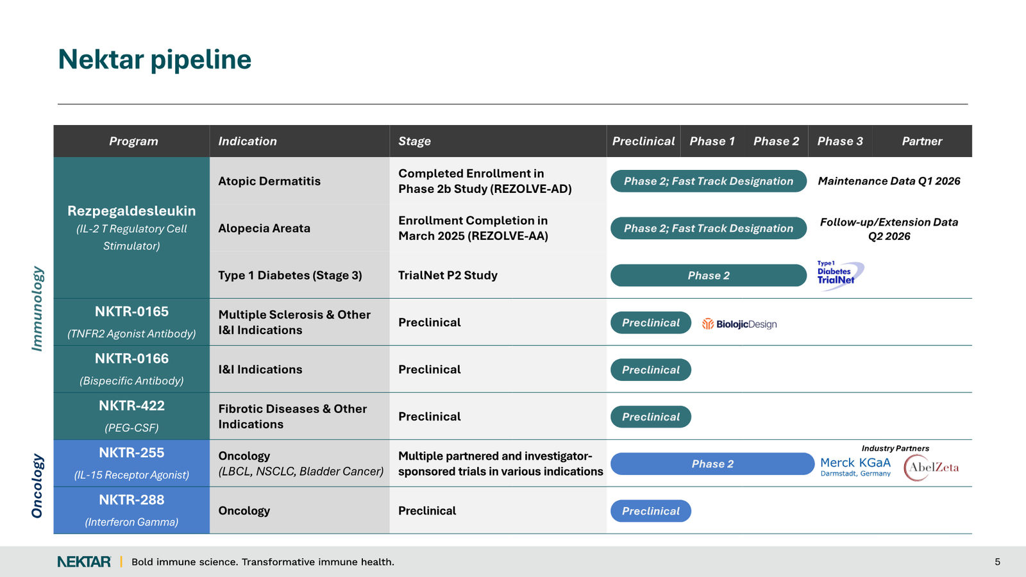Click the LBCL, NSCLC, Bladder Cancer text
Image resolution: width=1026 pixels, height=577 pixels.
[301, 471]
